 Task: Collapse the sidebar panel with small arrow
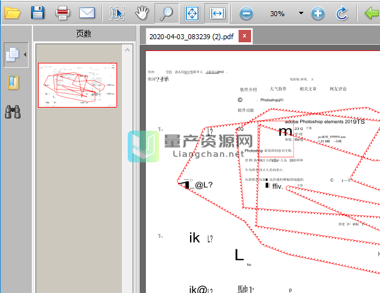(x=25, y=55)
